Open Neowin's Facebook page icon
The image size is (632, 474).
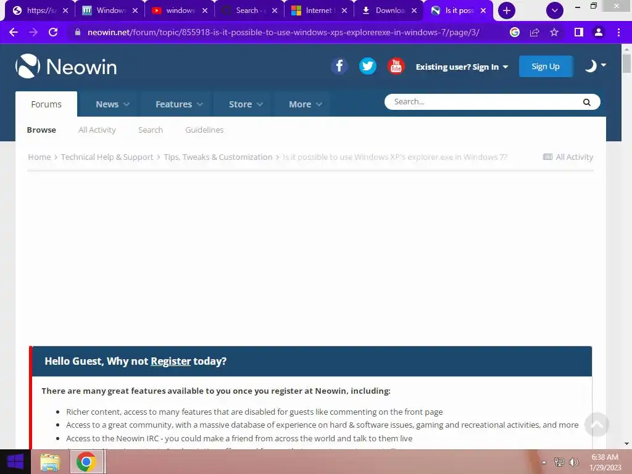tap(339, 66)
